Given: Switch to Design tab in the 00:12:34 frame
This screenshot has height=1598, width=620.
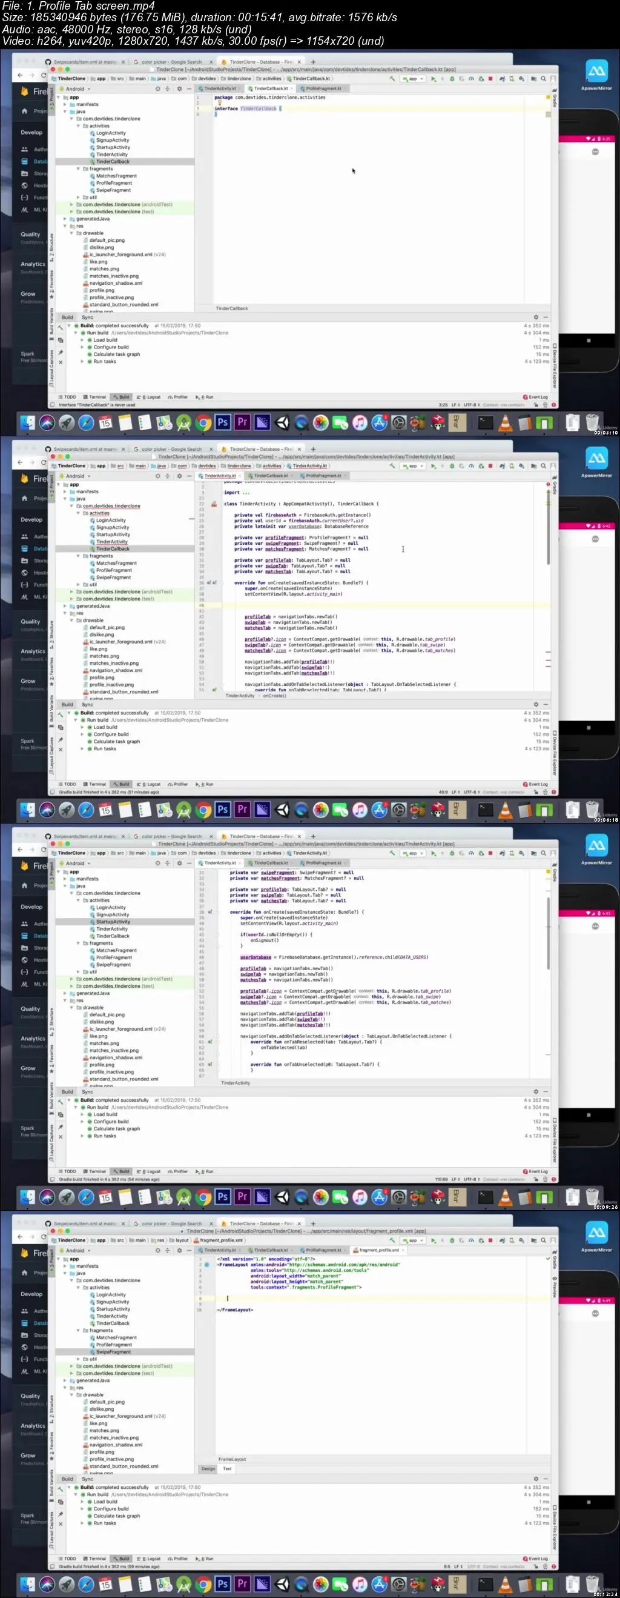Looking at the screenshot, I should coord(208,1468).
